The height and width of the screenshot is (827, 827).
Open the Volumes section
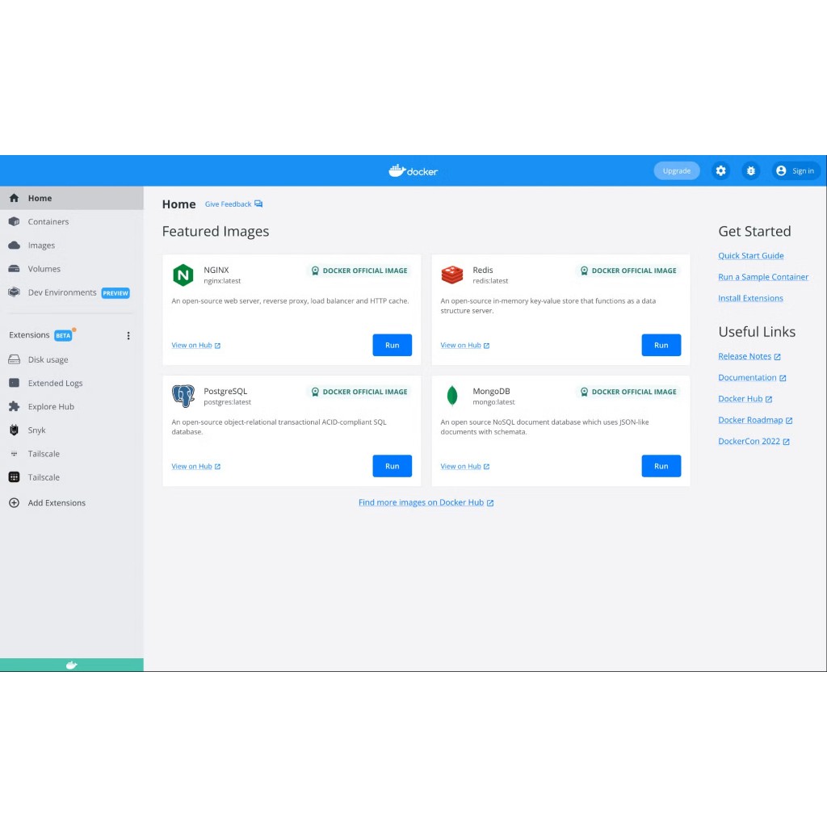pos(44,269)
